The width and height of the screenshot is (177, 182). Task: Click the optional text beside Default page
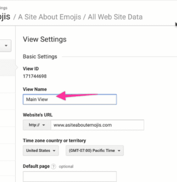tap(66, 167)
